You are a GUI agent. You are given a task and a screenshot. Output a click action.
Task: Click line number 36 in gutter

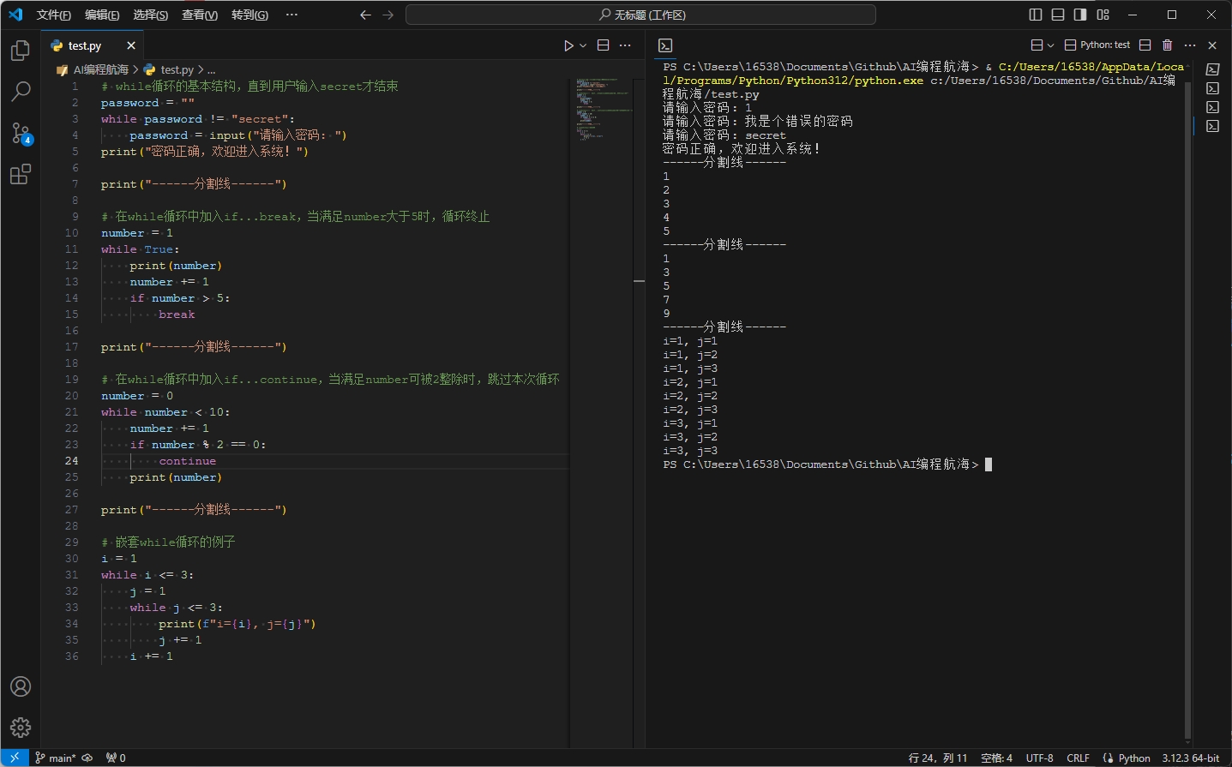tap(71, 656)
